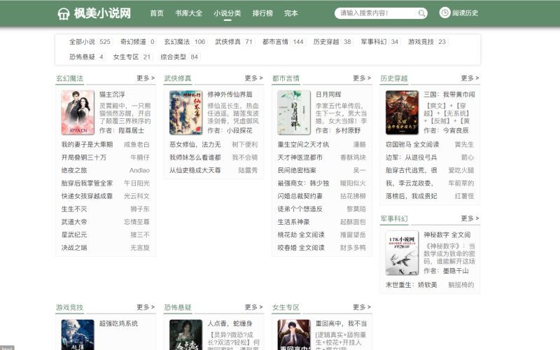Open the novel 决战之端
The height and width of the screenshot is (350, 560).
pos(74,248)
